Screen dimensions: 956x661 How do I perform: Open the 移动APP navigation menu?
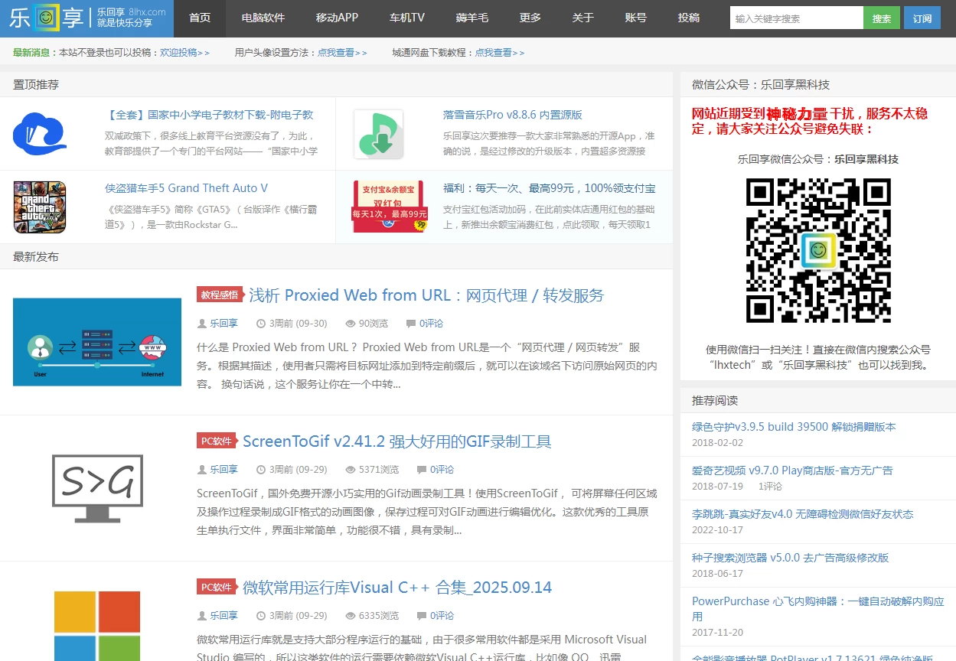(337, 18)
